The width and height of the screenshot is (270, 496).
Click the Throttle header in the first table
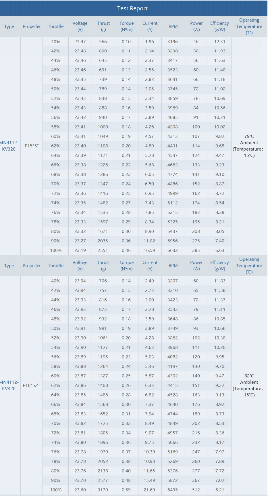pos(56,26)
